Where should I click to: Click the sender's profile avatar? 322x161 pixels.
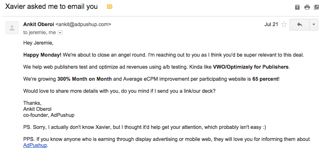[12, 28]
